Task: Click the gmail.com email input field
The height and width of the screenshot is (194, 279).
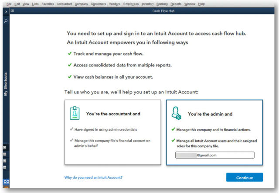Action: pos(215,155)
